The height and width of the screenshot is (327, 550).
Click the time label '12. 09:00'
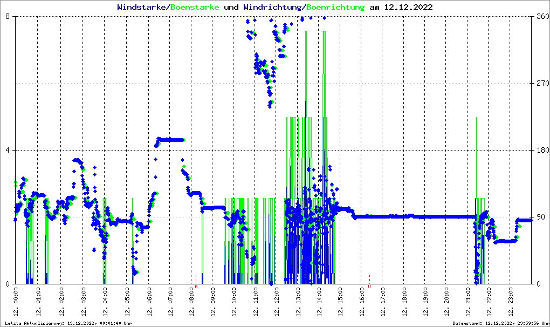[213, 302]
